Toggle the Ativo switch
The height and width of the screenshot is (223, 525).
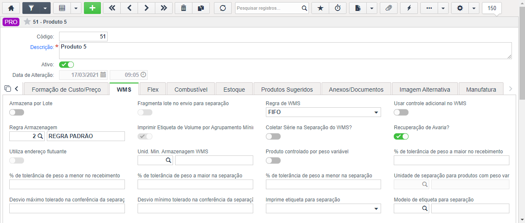tap(66, 65)
